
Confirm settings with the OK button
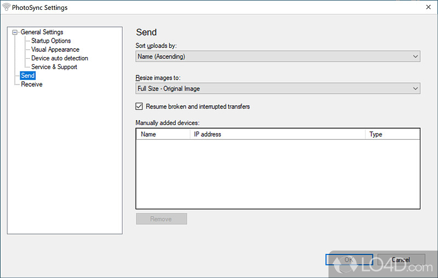(349, 260)
